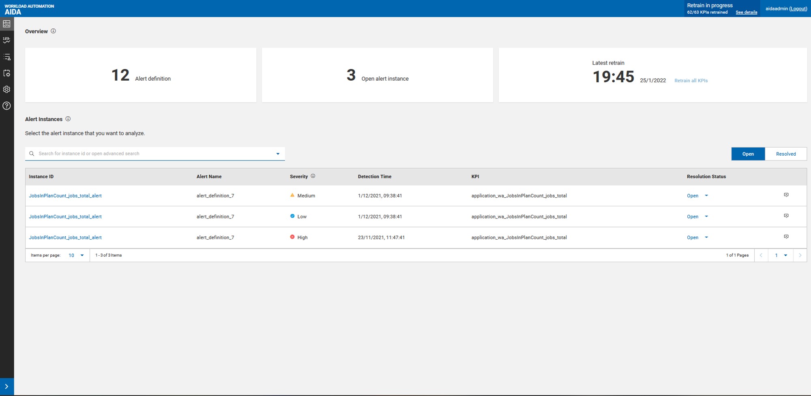Screen dimensions: 811x396
Task: Click the Retrain all KPIs link
Action: [x=691, y=81]
